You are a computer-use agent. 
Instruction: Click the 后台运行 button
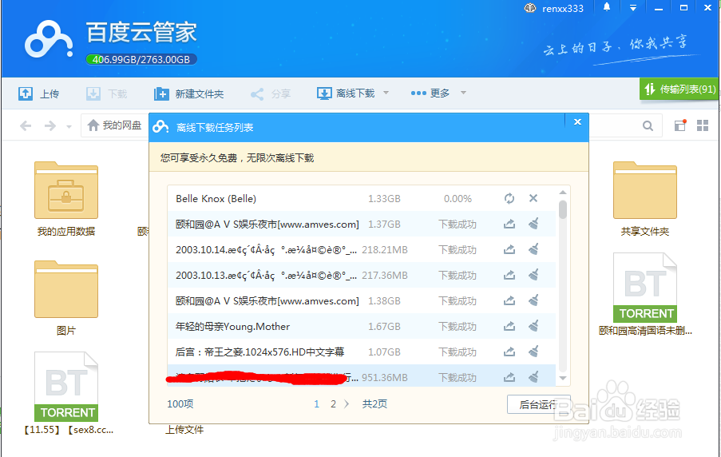(x=538, y=404)
